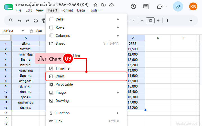Select column D header

point(136,38)
